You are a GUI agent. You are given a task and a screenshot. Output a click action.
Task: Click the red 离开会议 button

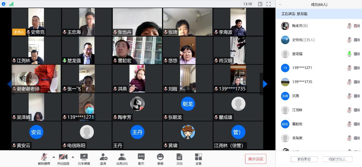click(x=256, y=159)
